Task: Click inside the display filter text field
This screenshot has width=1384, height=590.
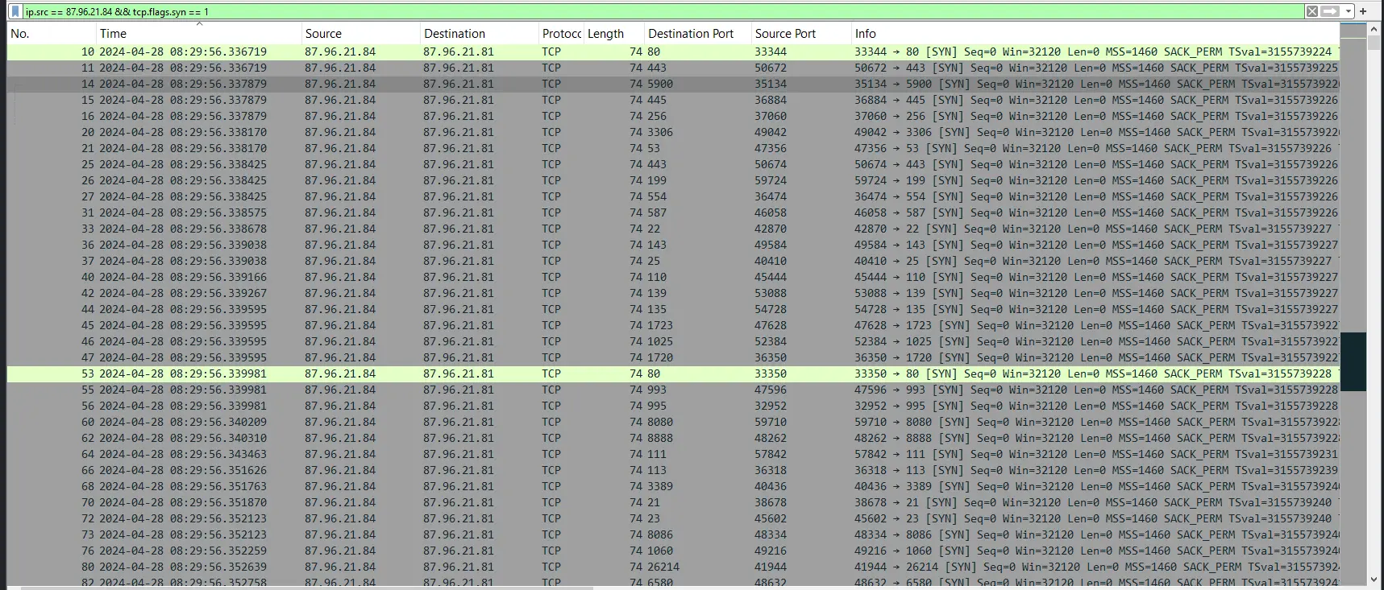Action: pyautogui.click(x=661, y=11)
